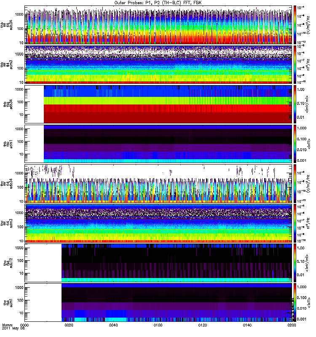Click the 0040 time tick label
Image resolution: width=316 pixels, height=337 pixels.
tap(113, 325)
